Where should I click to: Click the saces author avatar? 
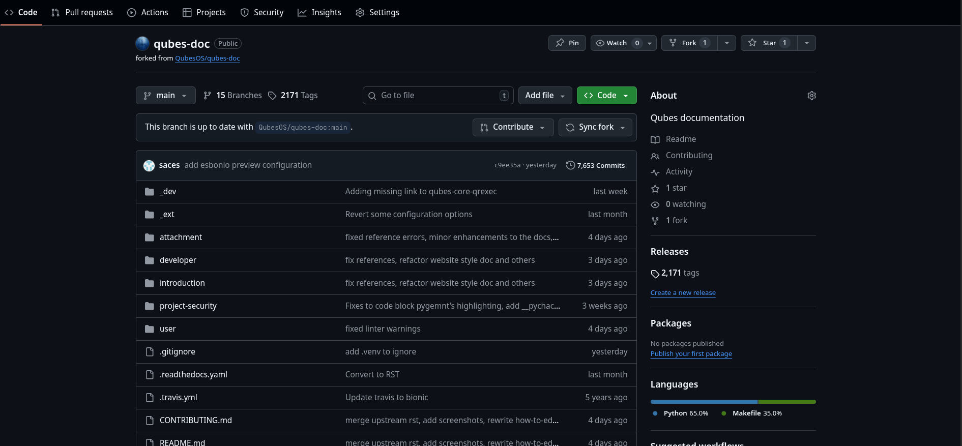click(x=149, y=165)
